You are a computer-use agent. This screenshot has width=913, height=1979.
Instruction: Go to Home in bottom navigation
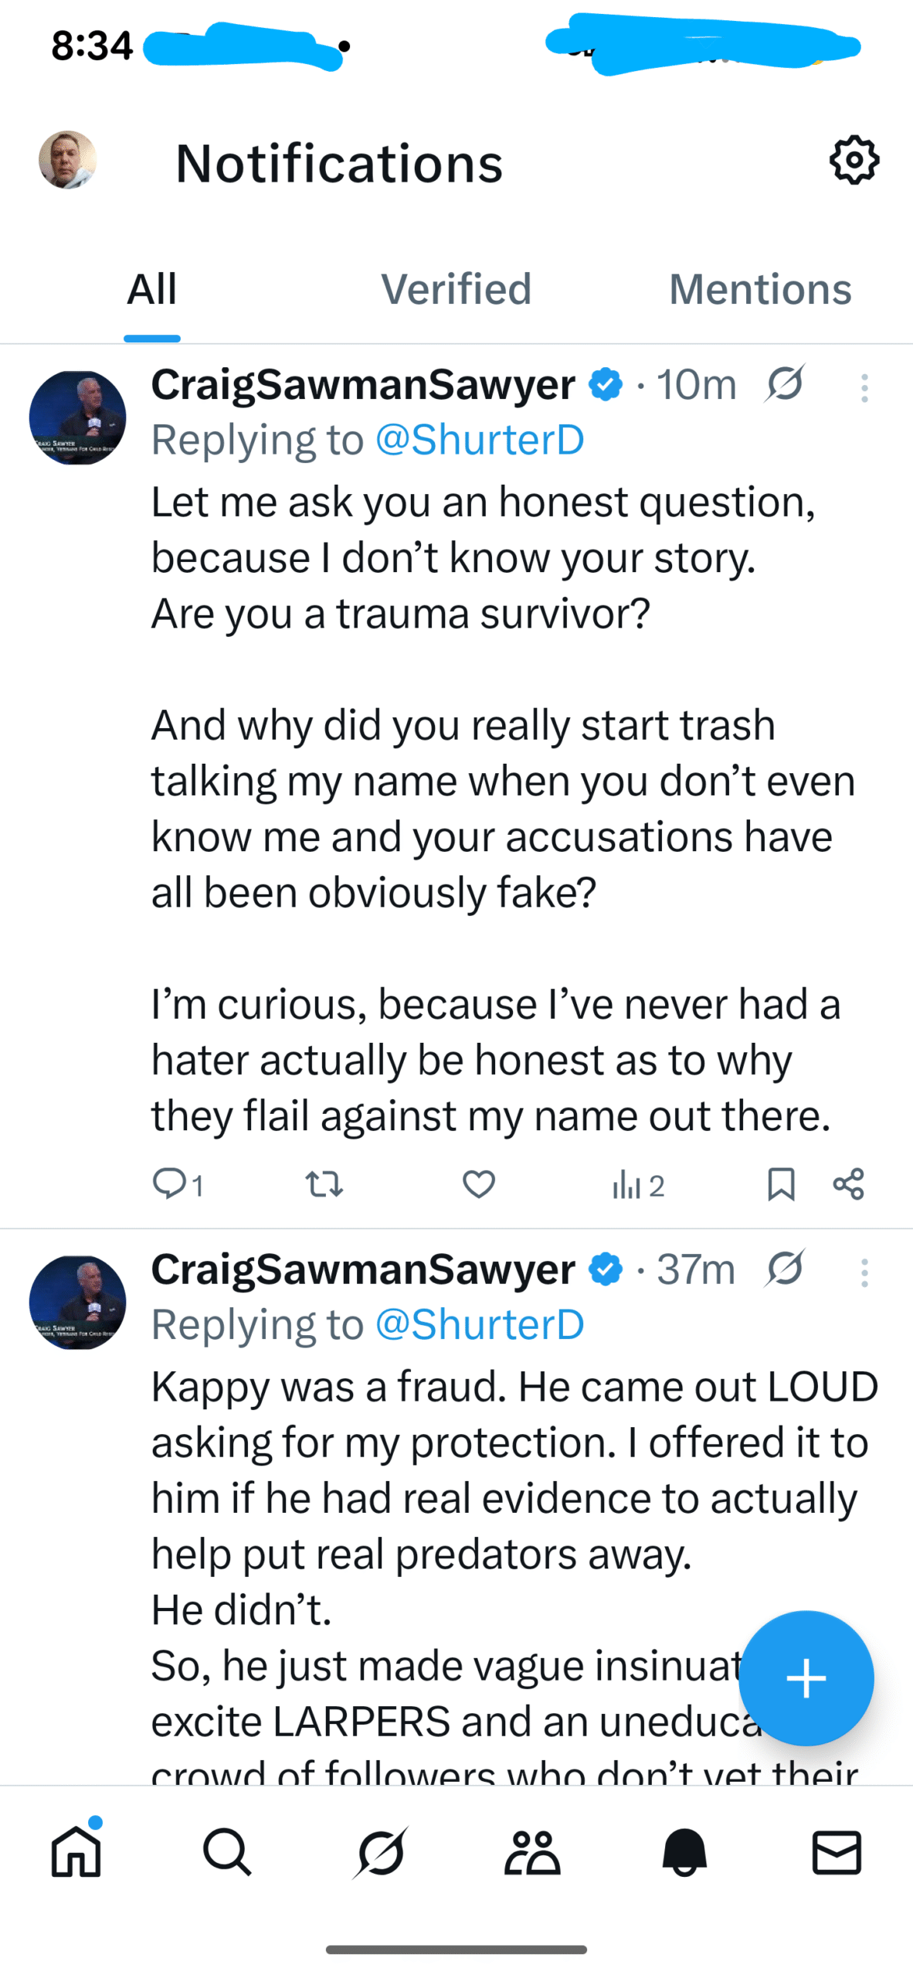pos(76,1851)
